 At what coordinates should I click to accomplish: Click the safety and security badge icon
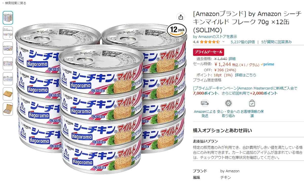coord(229,103)
